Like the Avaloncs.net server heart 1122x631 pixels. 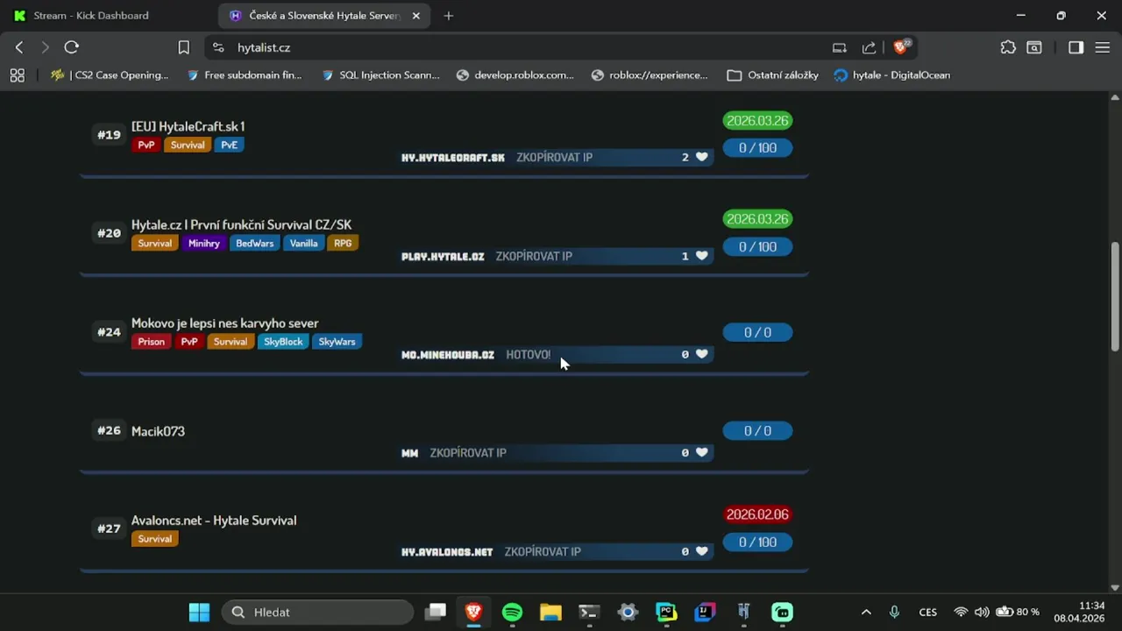click(x=701, y=551)
